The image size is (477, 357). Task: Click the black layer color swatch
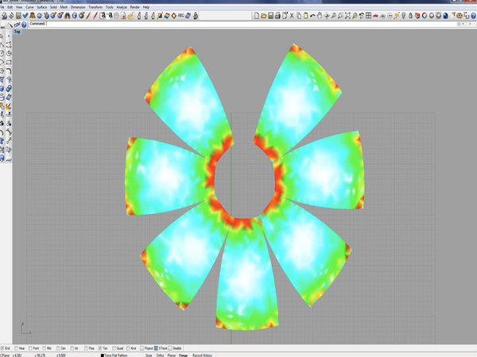point(103,355)
